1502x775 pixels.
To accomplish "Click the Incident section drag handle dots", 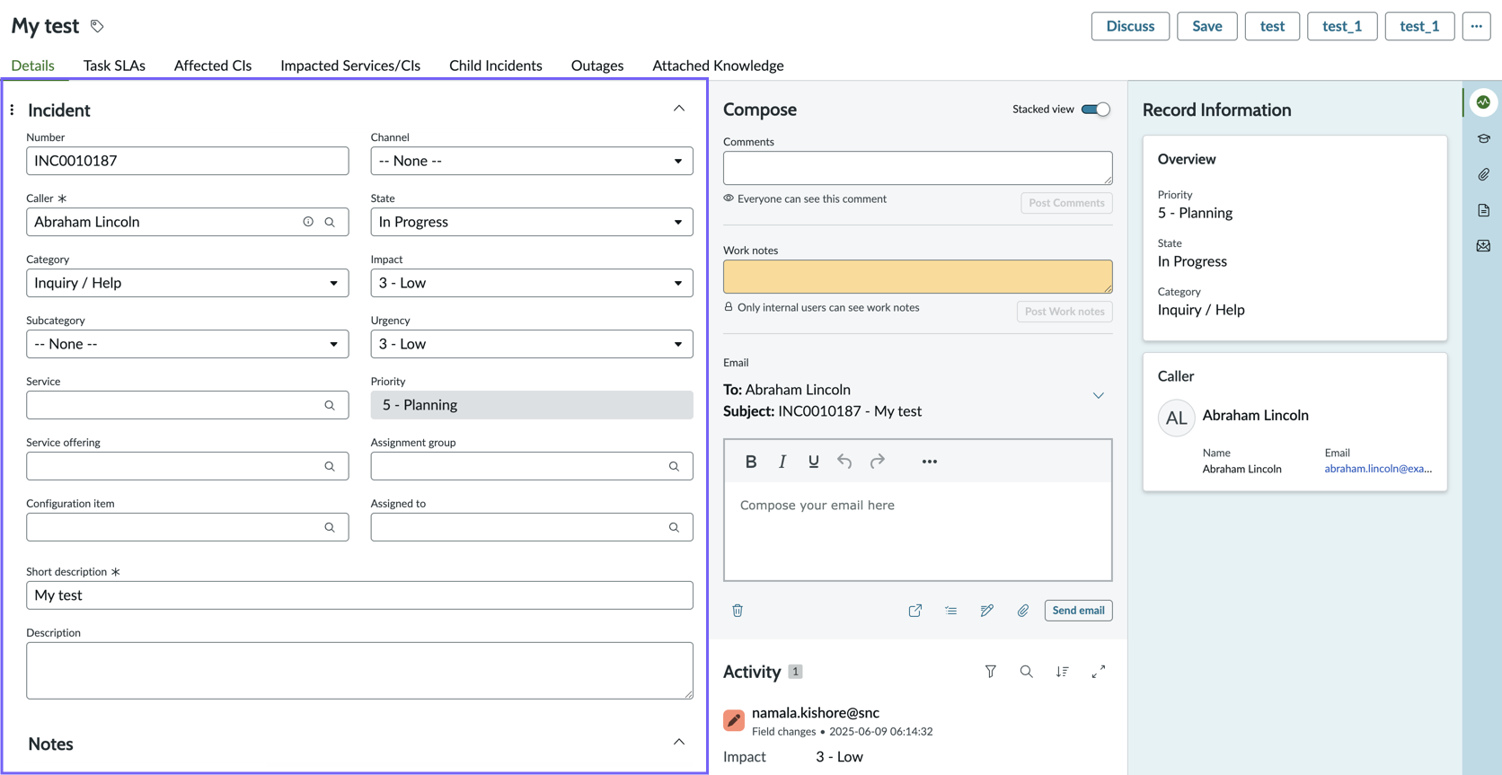I will click(12, 110).
